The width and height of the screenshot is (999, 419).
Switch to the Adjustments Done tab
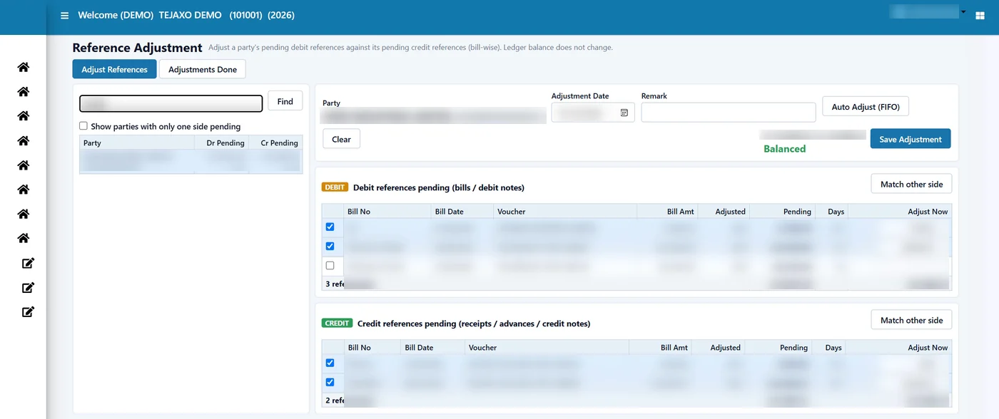click(x=203, y=69)
